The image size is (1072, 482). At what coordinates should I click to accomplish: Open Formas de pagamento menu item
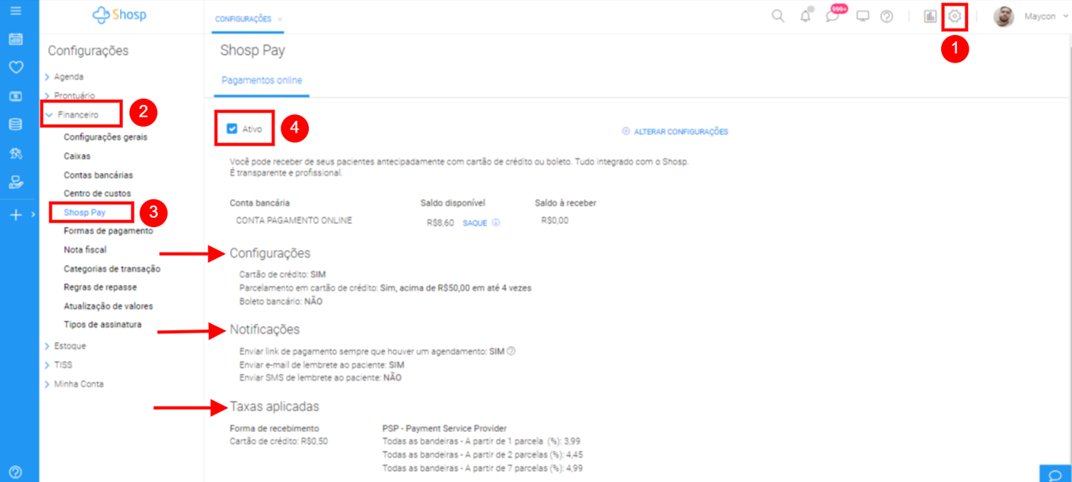[x=109, y=231]
